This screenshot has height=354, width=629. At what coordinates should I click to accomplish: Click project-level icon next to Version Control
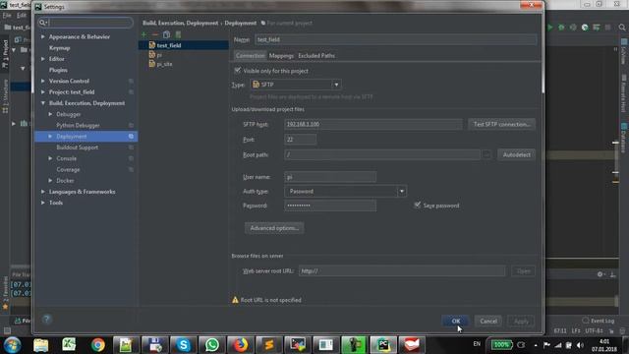[131, 81]
